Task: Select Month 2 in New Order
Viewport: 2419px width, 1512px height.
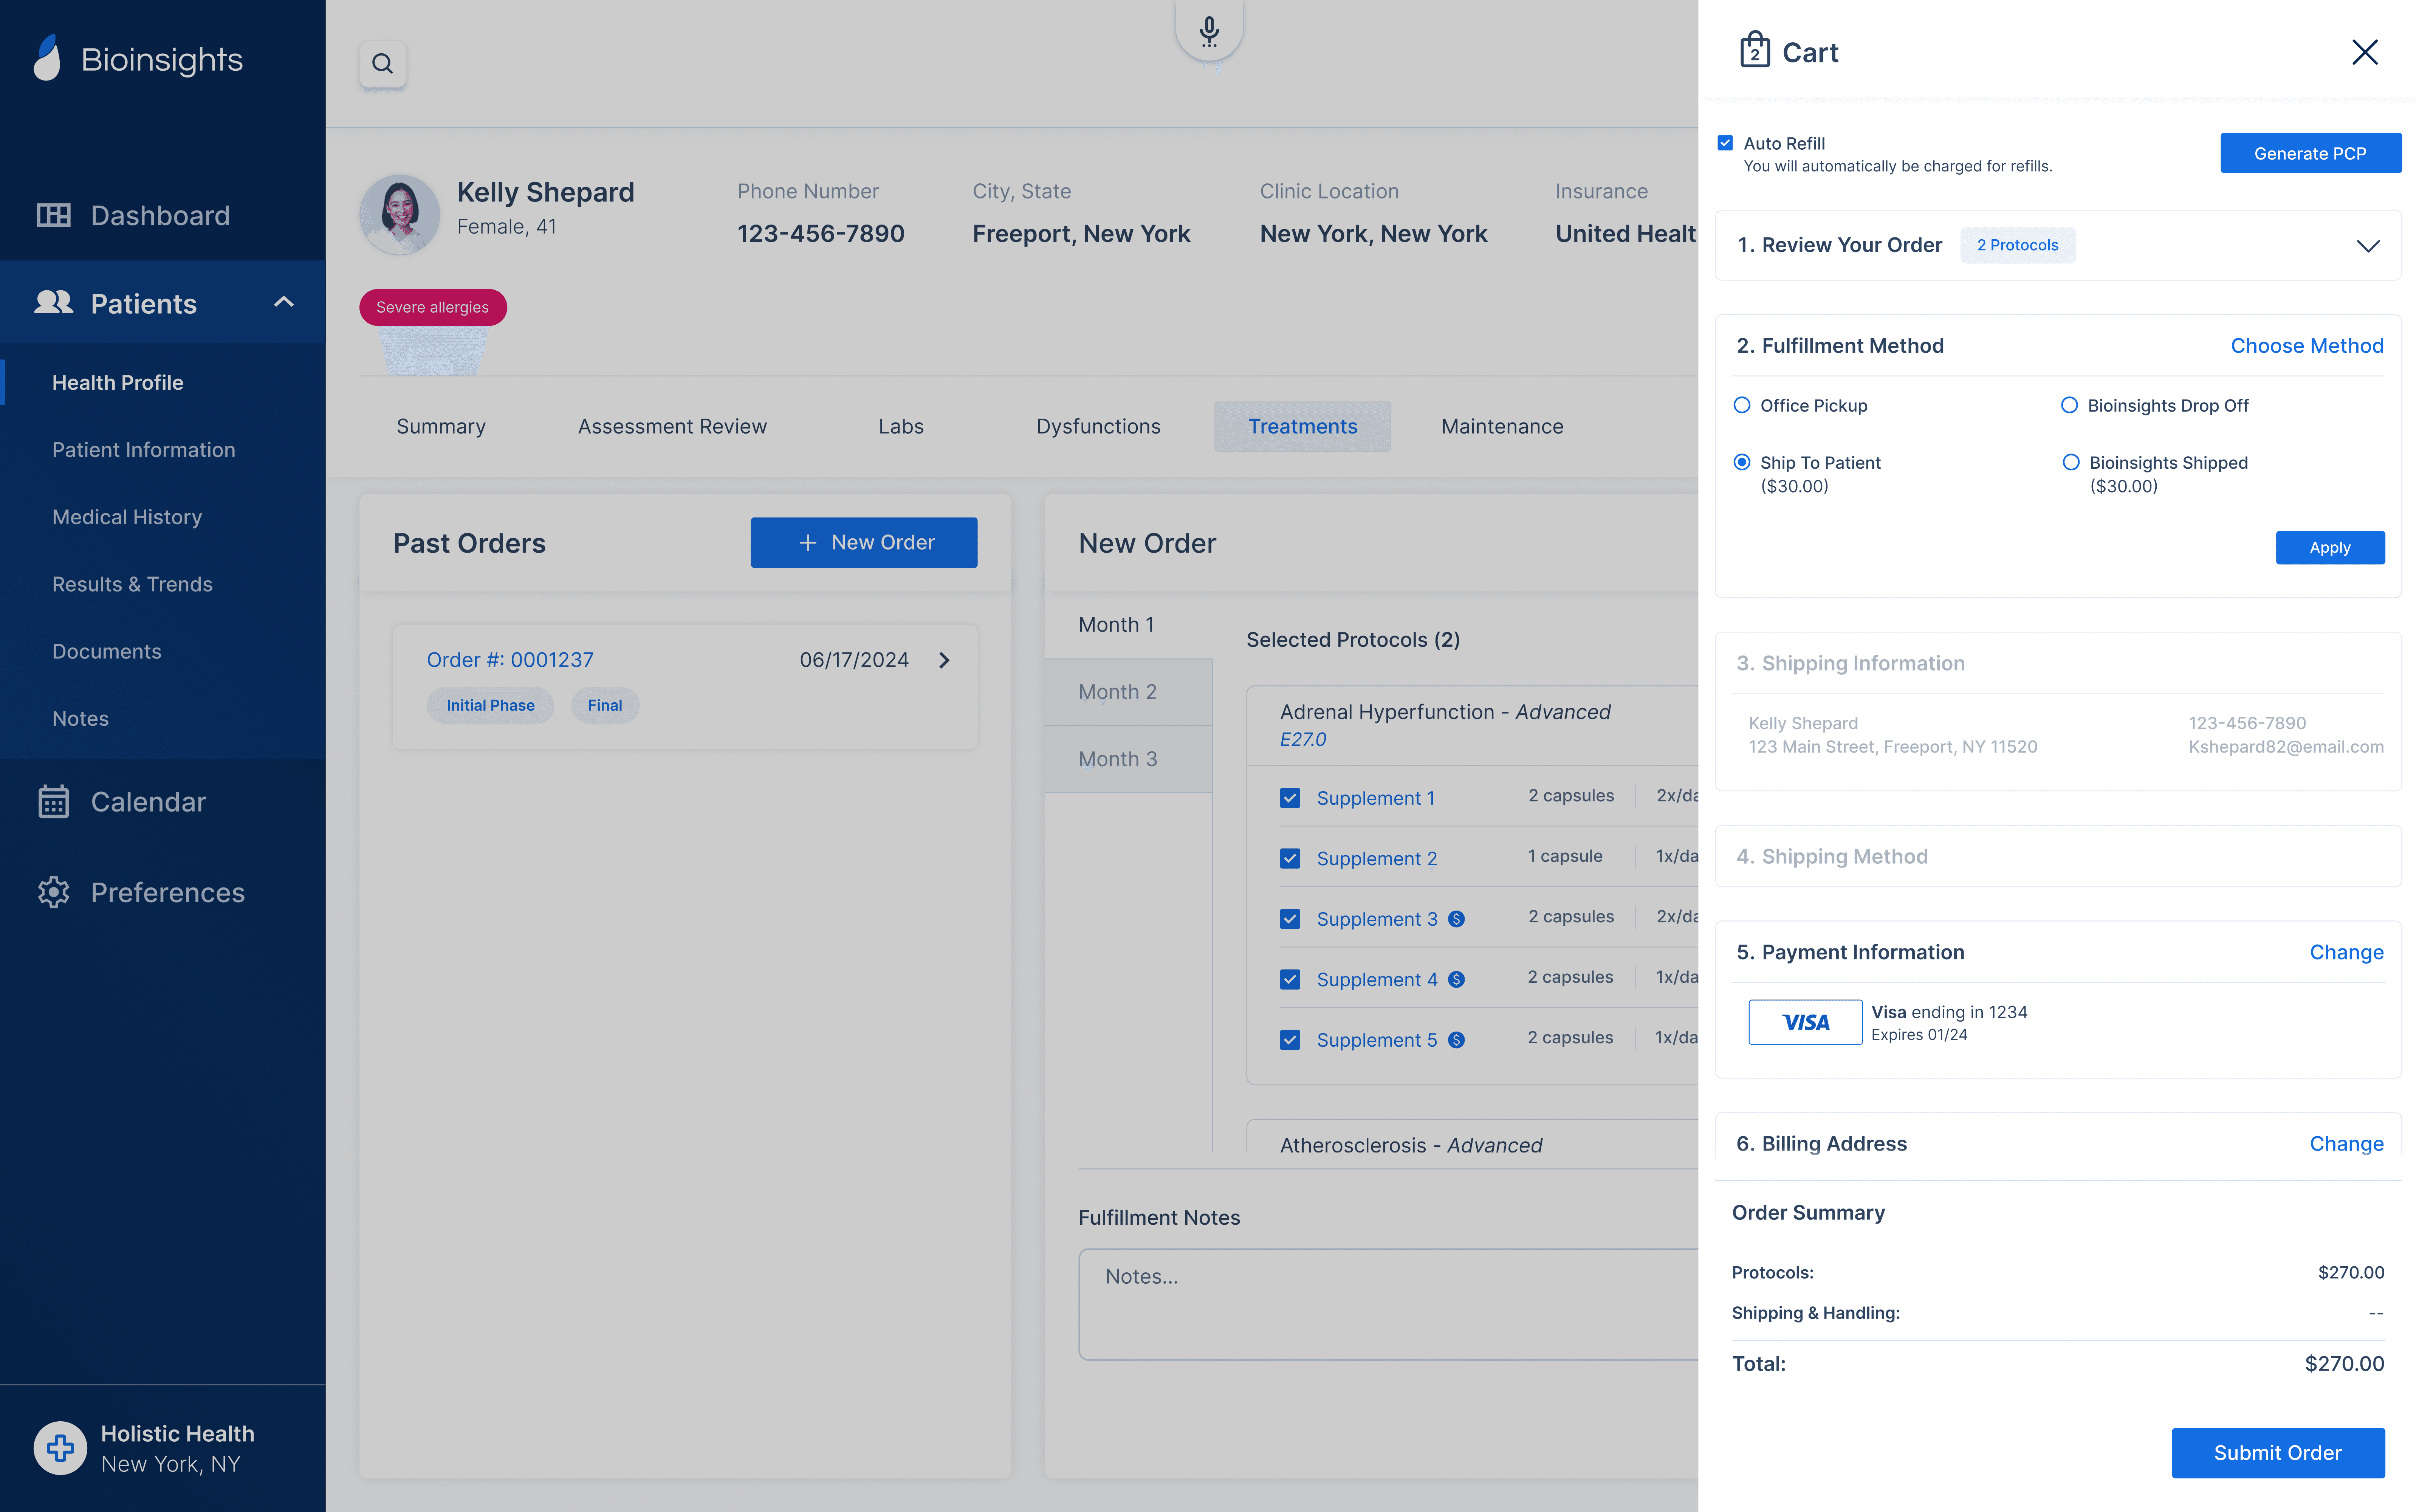Action: click(1129, 692)
